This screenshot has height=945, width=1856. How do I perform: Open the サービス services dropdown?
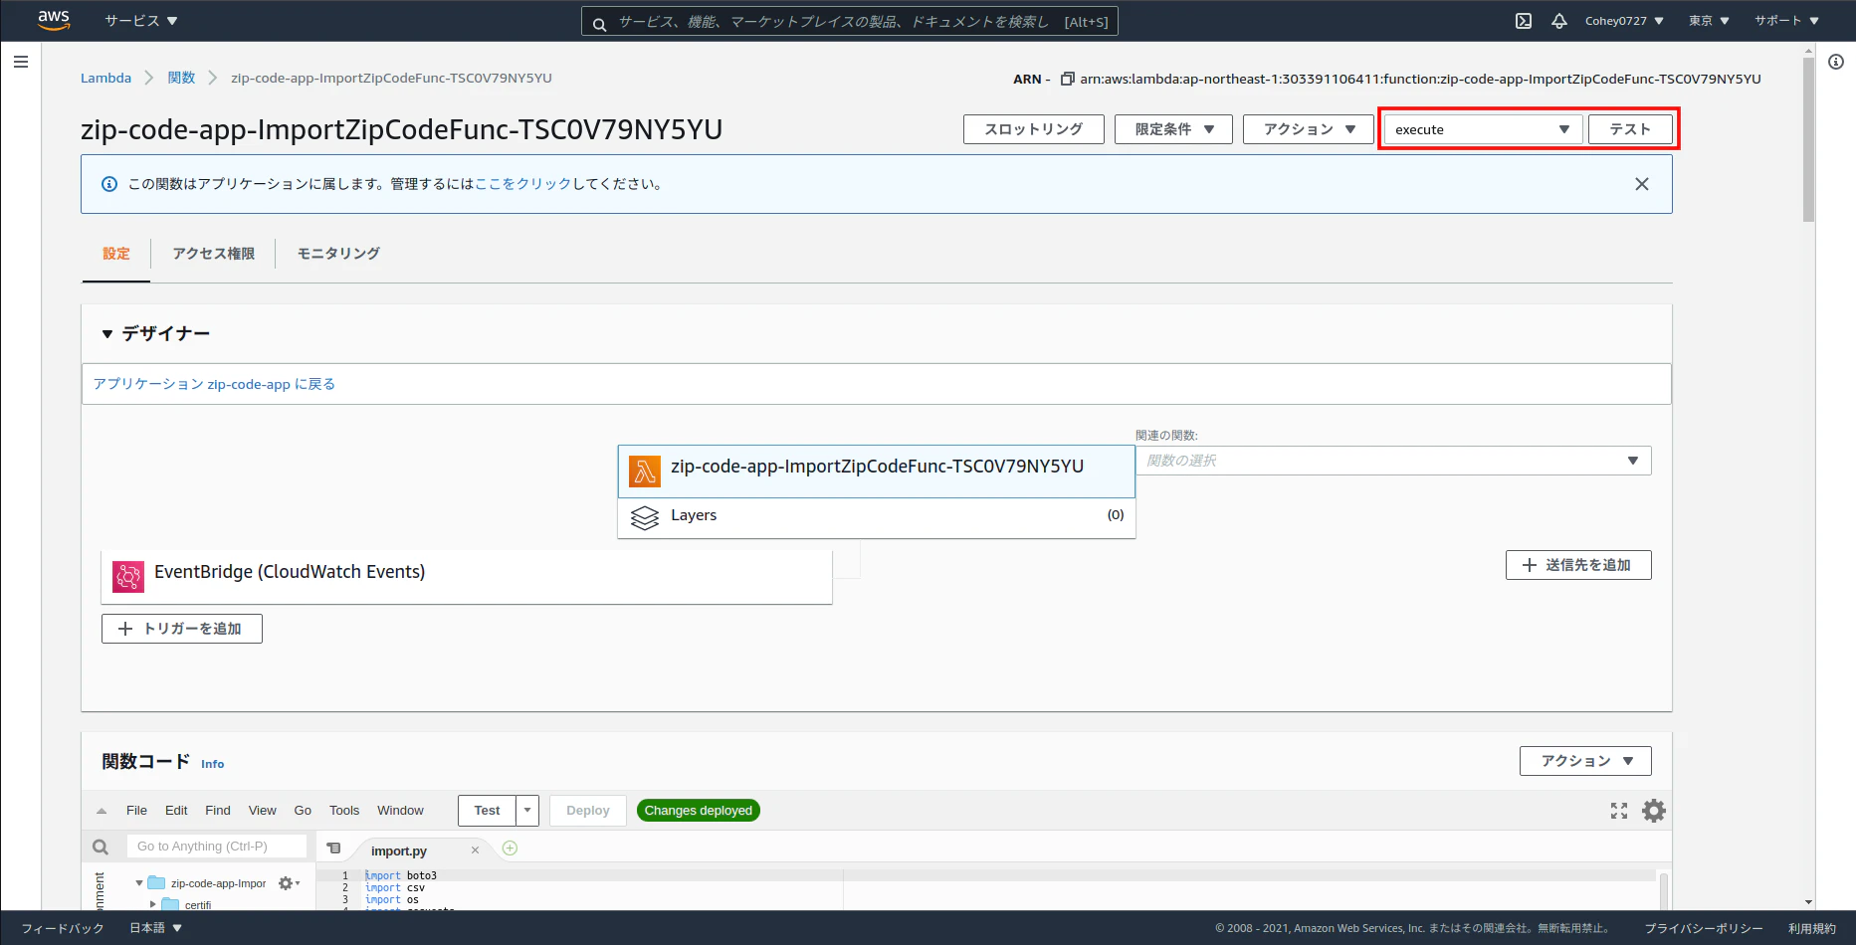tap(141, 21)
